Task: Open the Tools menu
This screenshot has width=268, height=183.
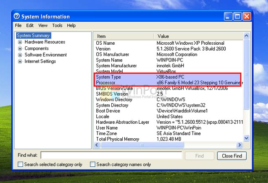Action: click(x=57, y=25)
